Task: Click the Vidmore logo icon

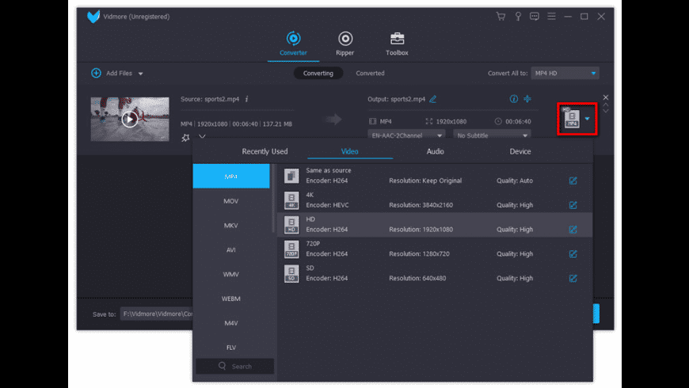Action: [x=93, y=17]
